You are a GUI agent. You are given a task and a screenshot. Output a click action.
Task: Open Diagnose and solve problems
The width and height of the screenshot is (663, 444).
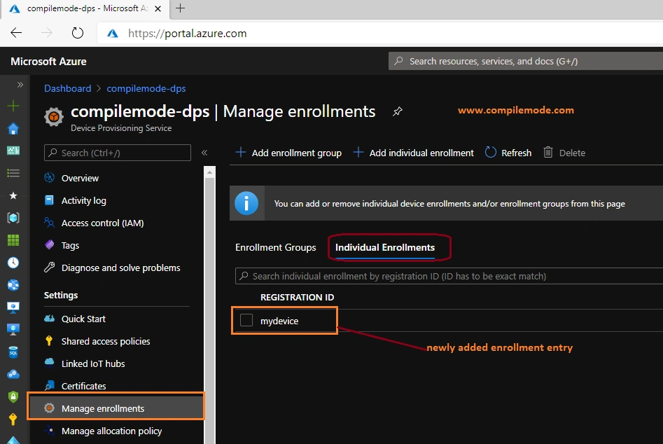click(120, 268)
